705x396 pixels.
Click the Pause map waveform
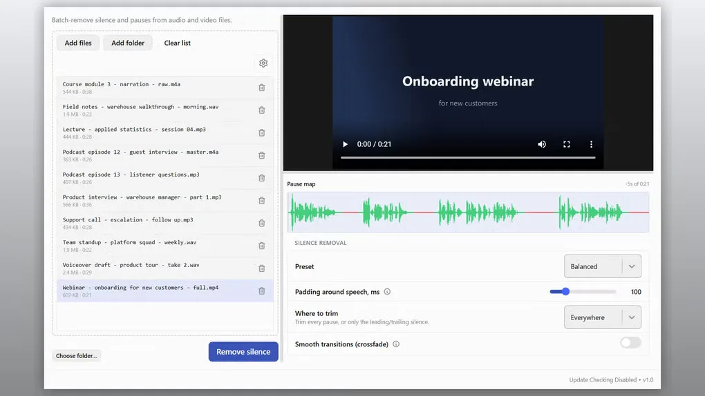pyautogui.click(x=468, y=212)
